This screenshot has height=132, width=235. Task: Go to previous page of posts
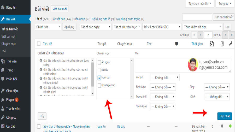(200, 35)
